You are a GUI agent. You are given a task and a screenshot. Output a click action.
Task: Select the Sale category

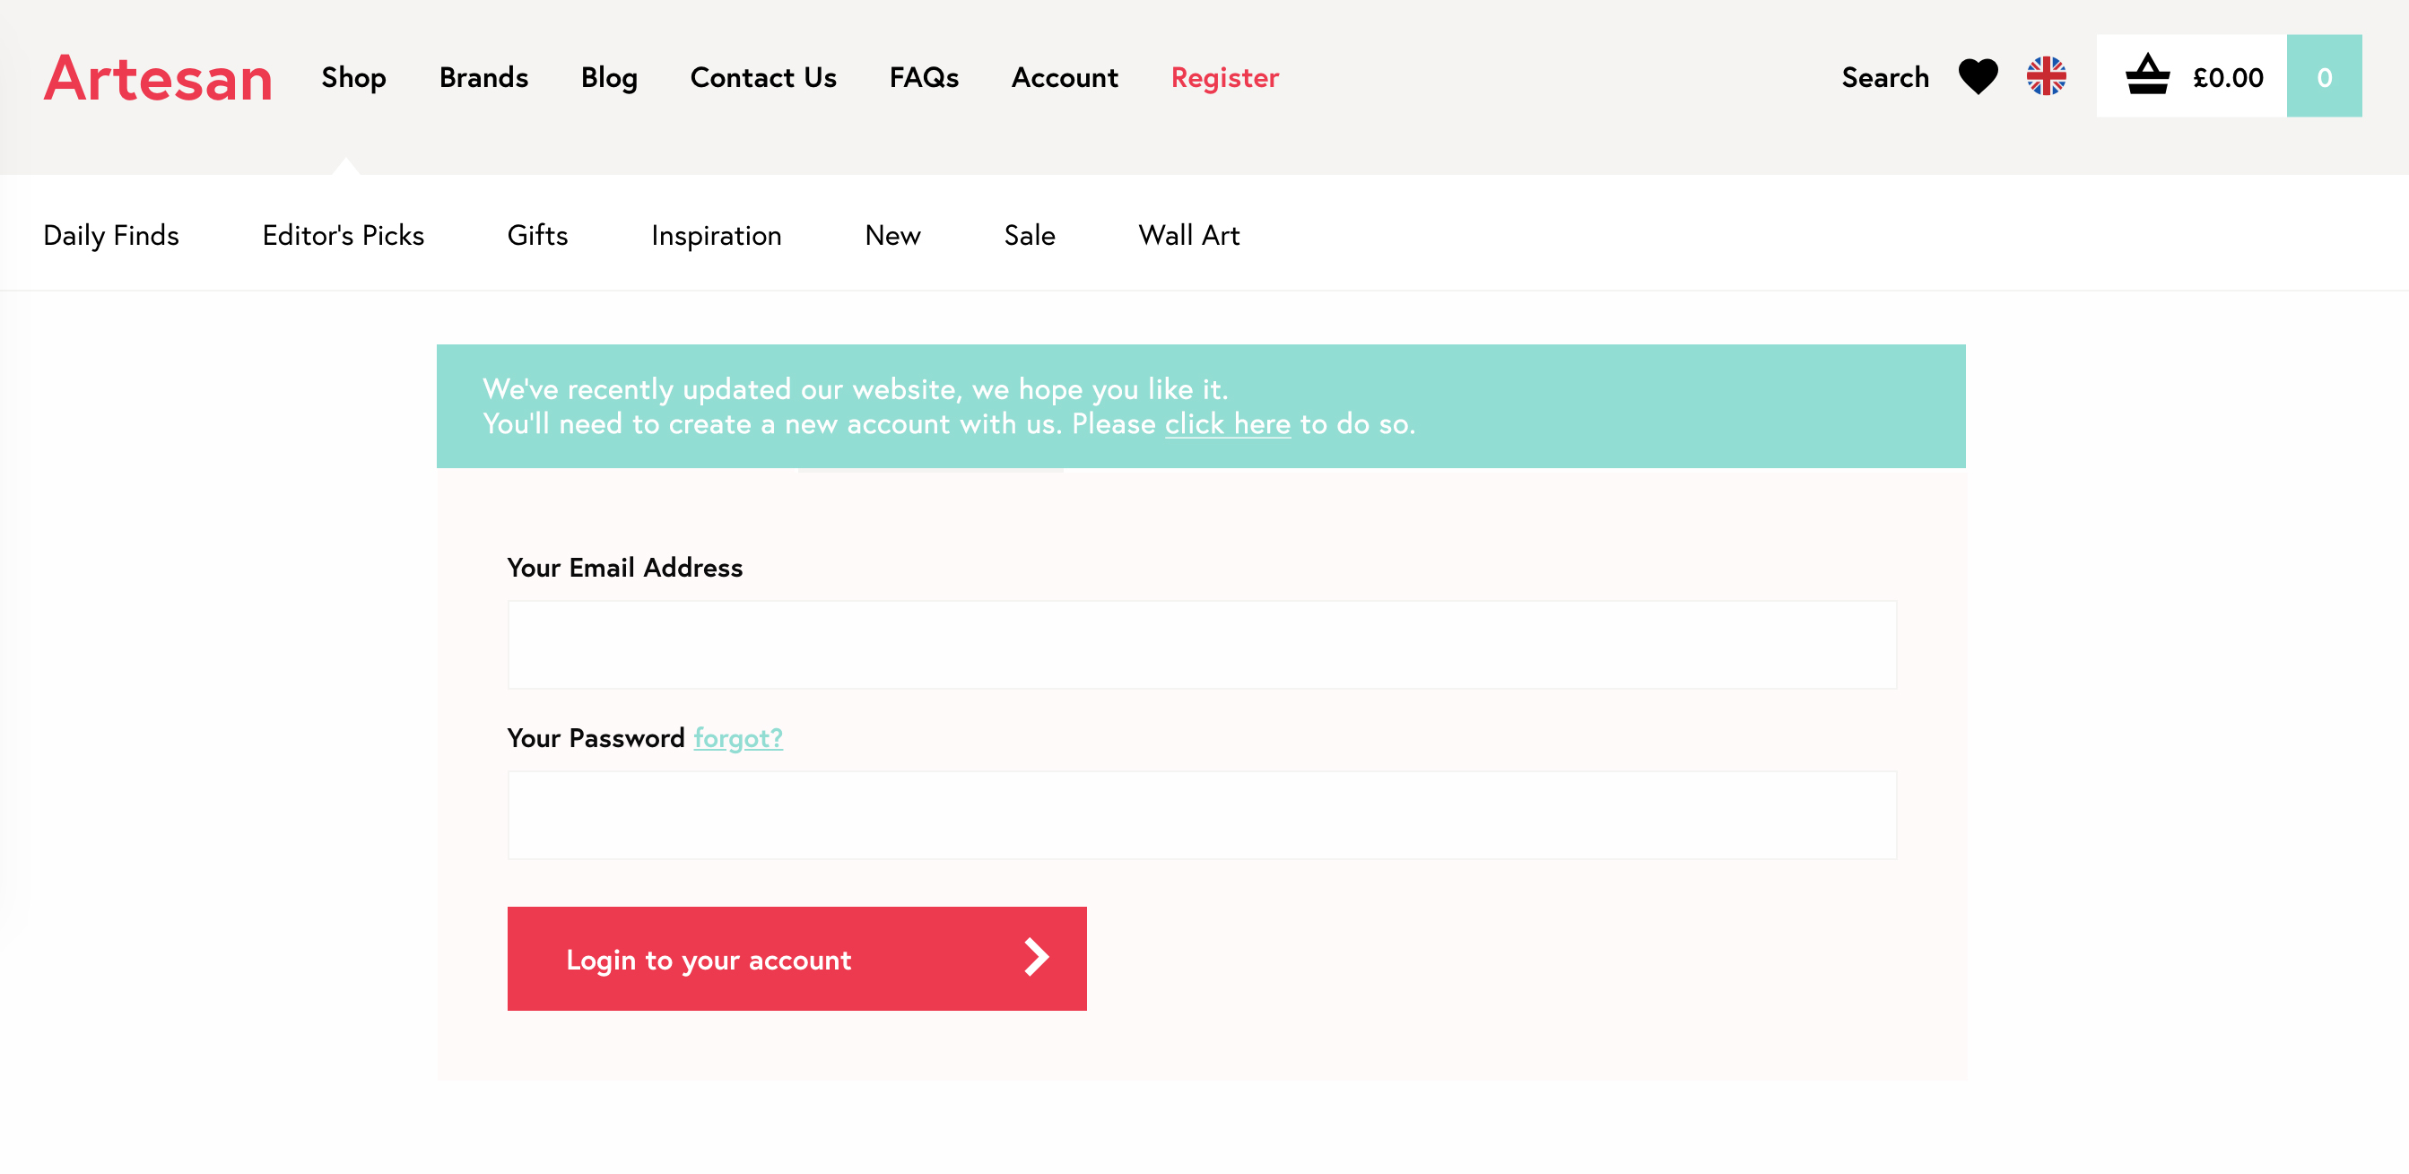click(x=1030, y=235)
